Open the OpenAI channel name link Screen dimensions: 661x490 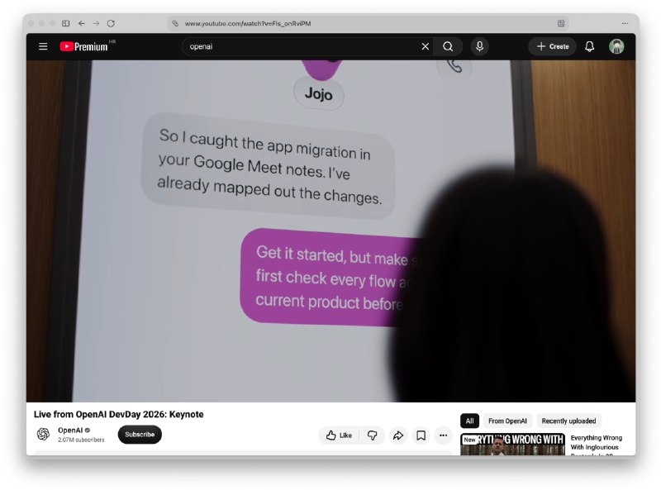coord(70,431)
